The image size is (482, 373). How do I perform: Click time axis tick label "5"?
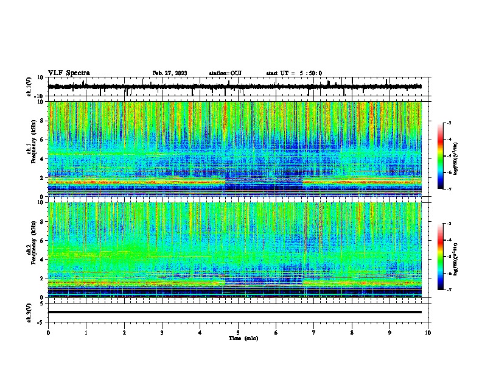pyautogui.click(x=238, y=333)
